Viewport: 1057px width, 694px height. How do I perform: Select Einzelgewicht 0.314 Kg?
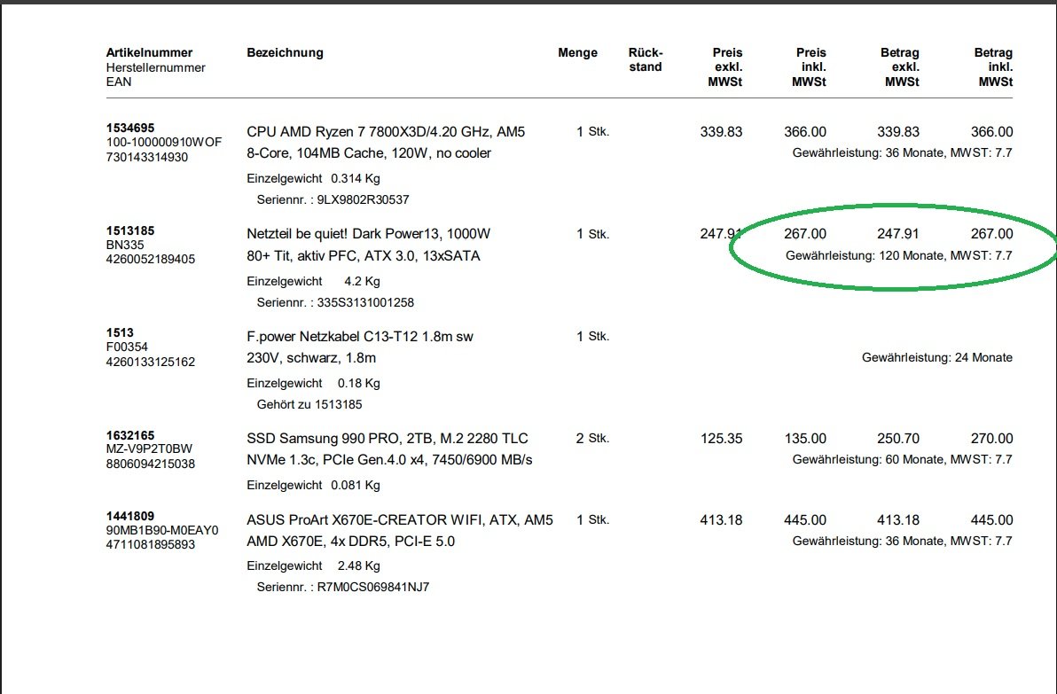[x=313, y=178]
